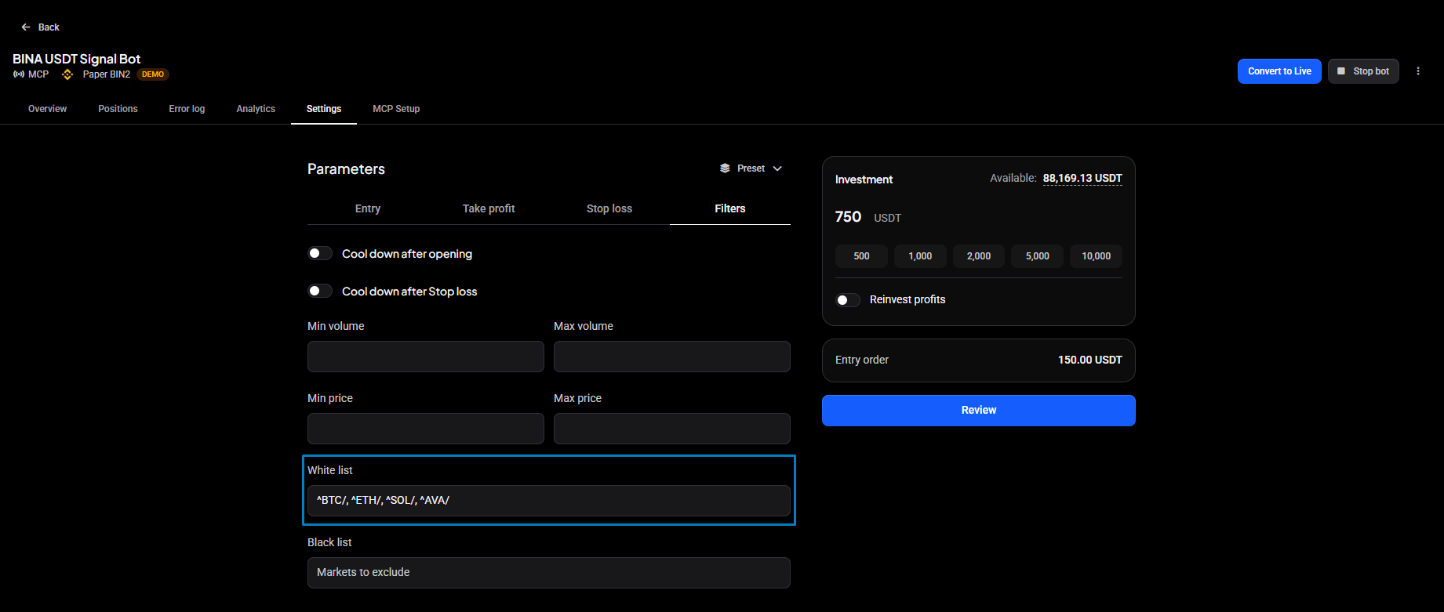Image resolution: width=1444 pixels, height=612 pixels.
Task: Click the Back link text
Action: click(49, 27)
